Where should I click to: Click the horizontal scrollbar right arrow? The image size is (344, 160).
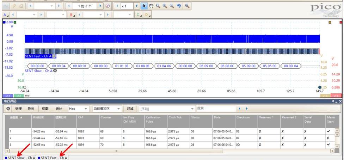click(x=332, y=151)
